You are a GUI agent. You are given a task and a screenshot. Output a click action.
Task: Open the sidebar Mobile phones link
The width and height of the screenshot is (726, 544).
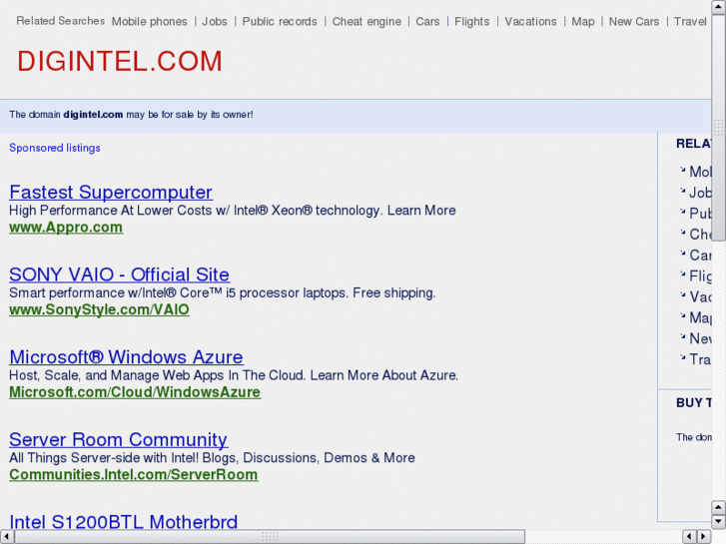click(700, 172)
